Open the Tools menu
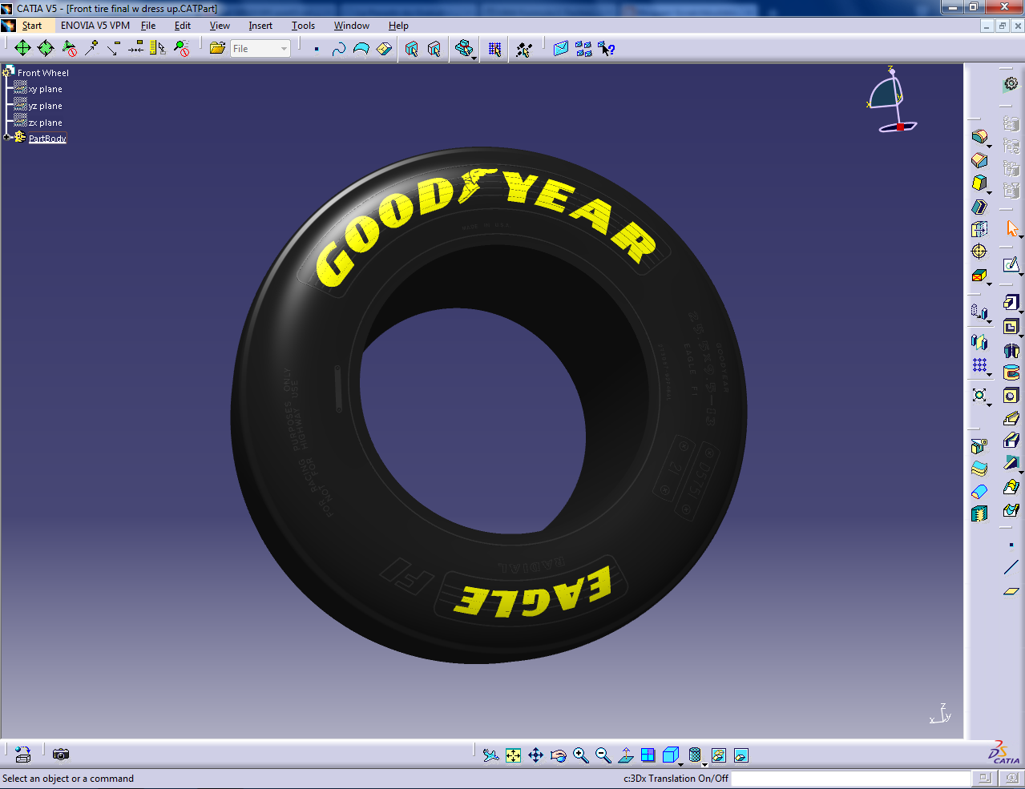 (x=303, y=26)
